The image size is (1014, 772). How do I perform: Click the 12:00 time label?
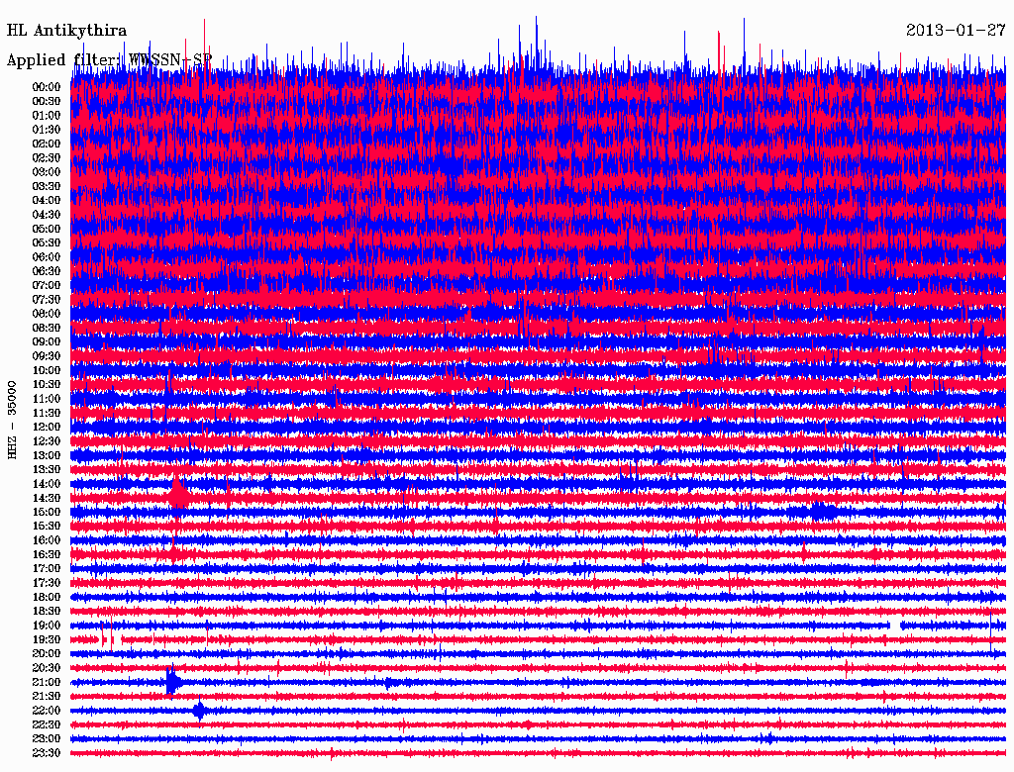[x=47, y=427]
